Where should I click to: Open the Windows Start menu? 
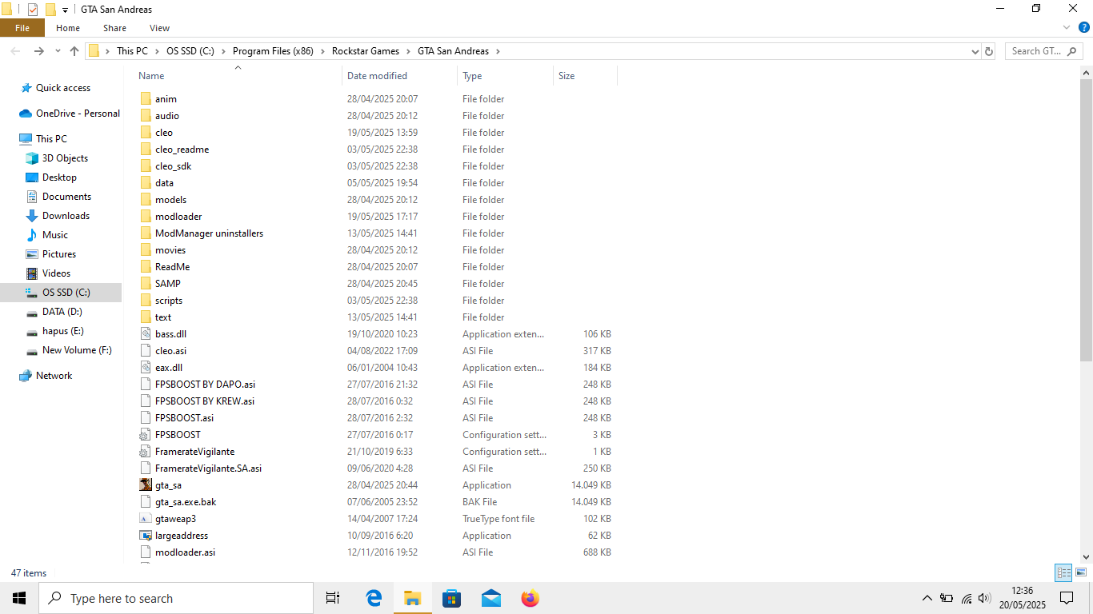[x=19, y=598]
